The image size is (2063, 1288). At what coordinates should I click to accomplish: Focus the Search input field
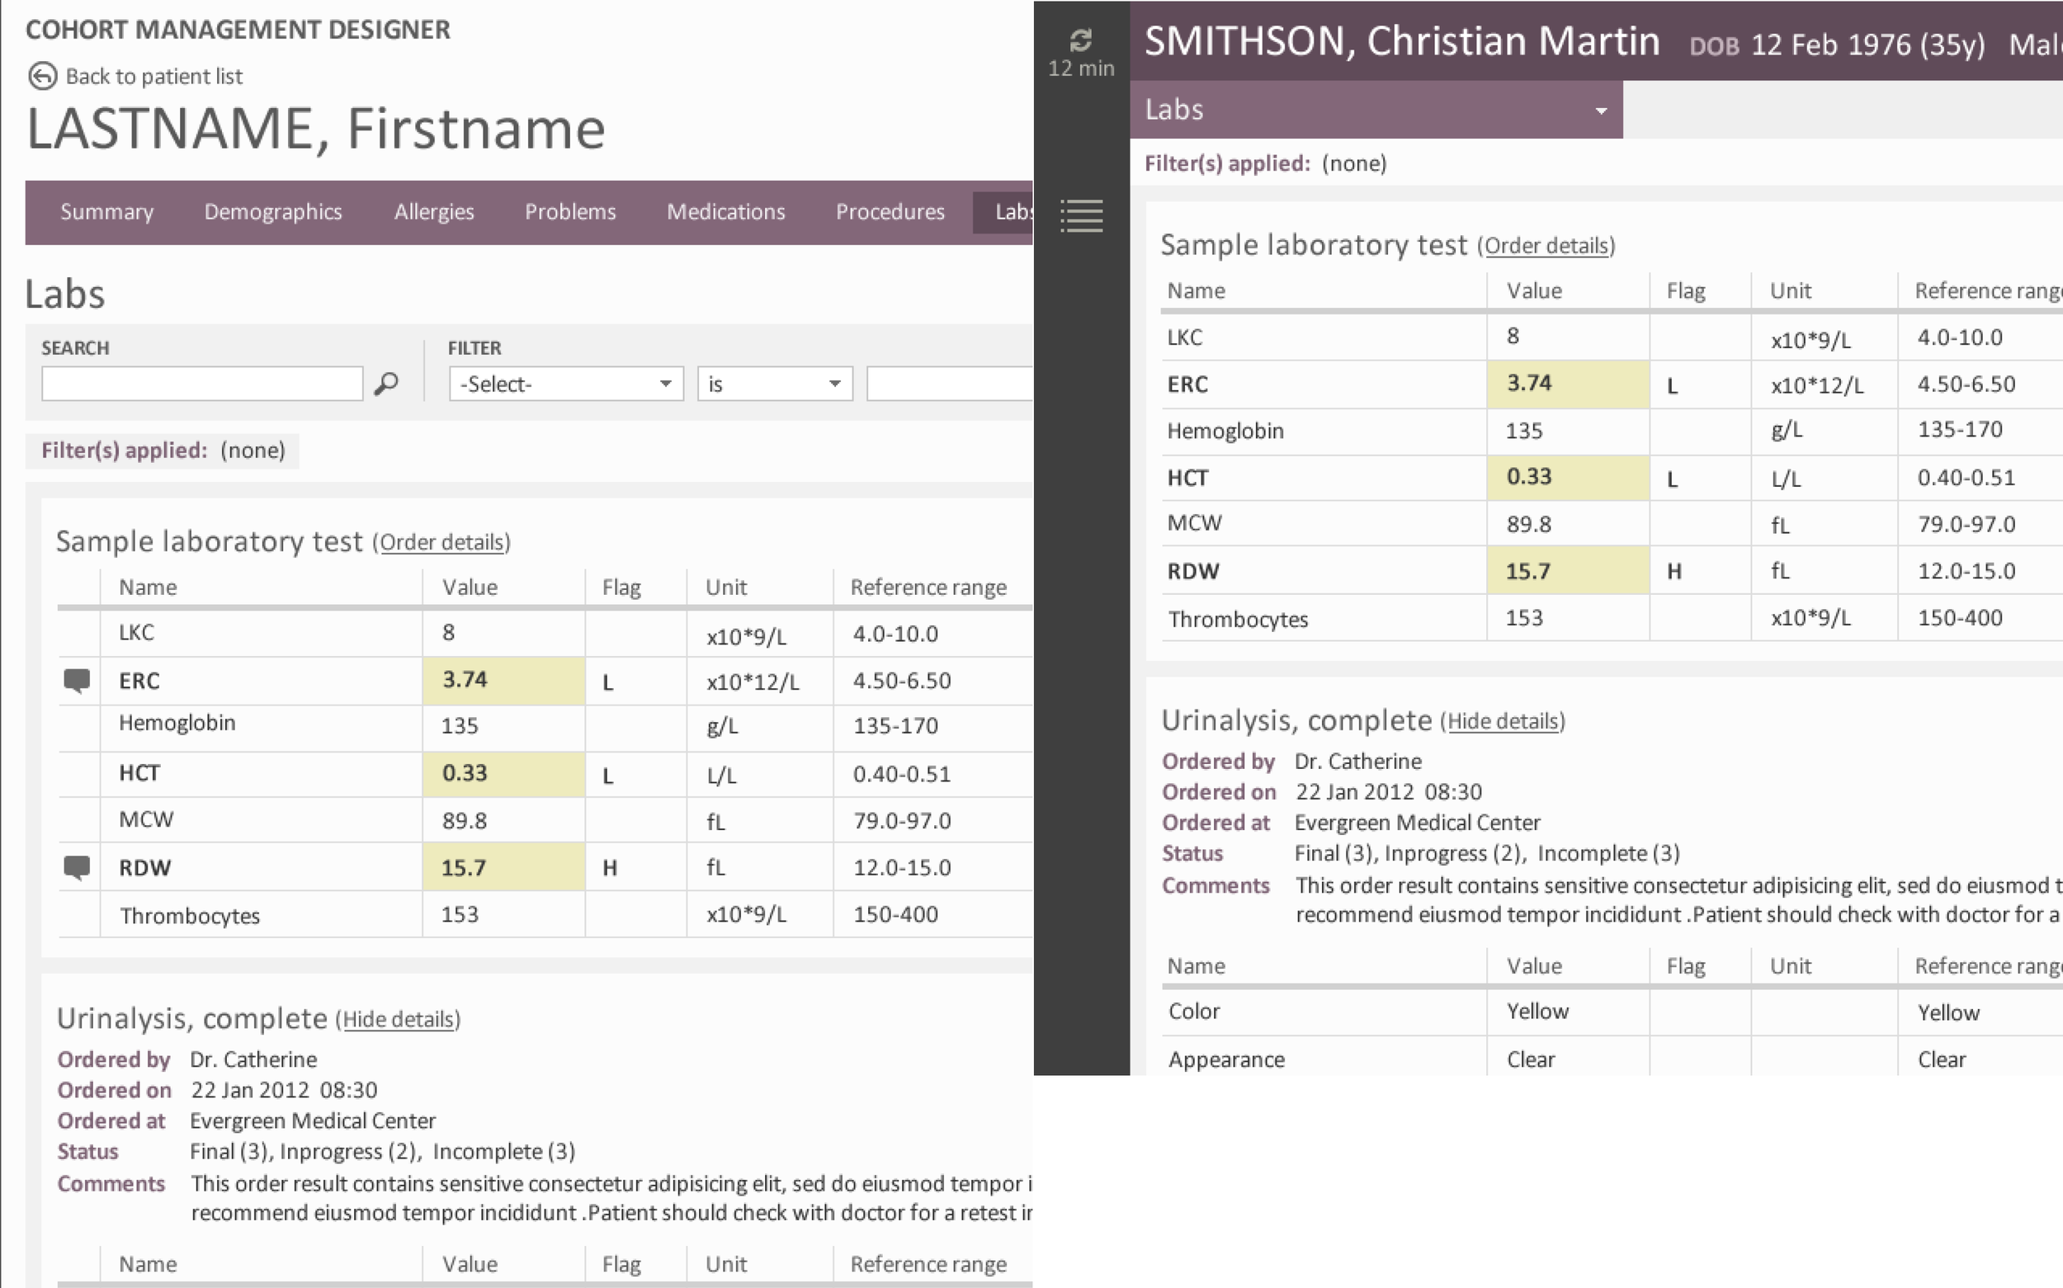(203, 385)
